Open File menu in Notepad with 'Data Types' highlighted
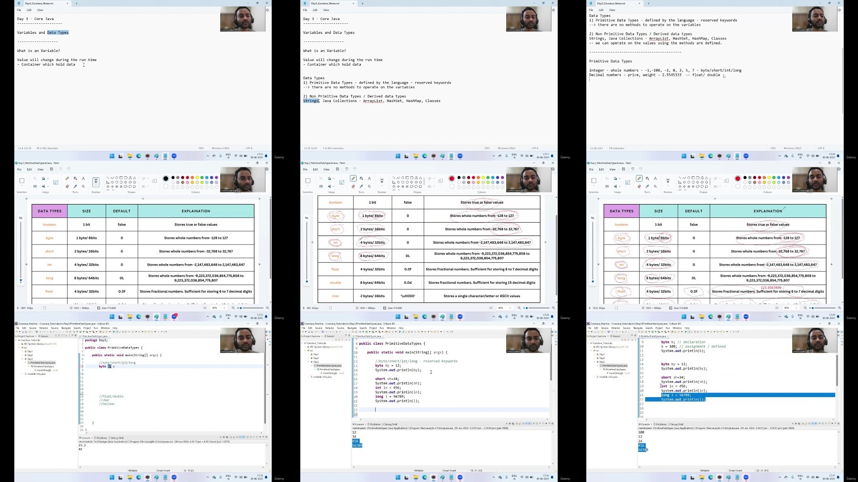858x482 pixels. (19, 10)
